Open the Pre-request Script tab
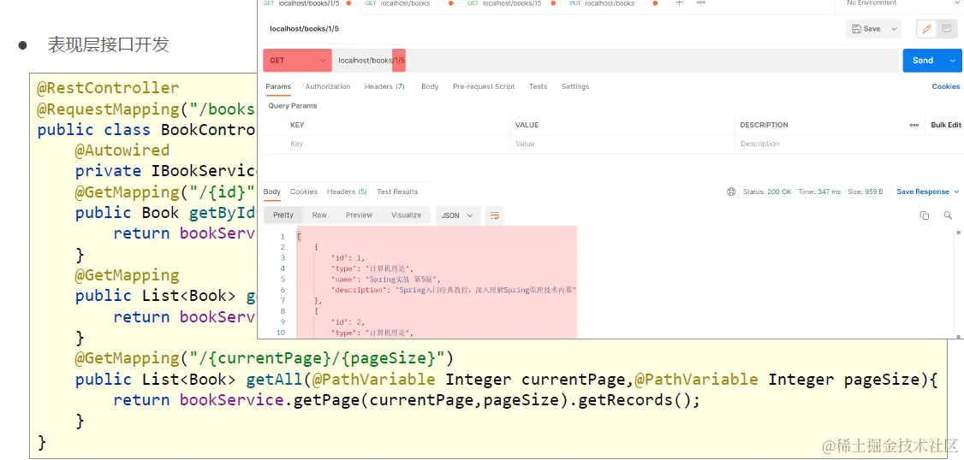Screen dimensions: 964x460 tap(484, 86)
